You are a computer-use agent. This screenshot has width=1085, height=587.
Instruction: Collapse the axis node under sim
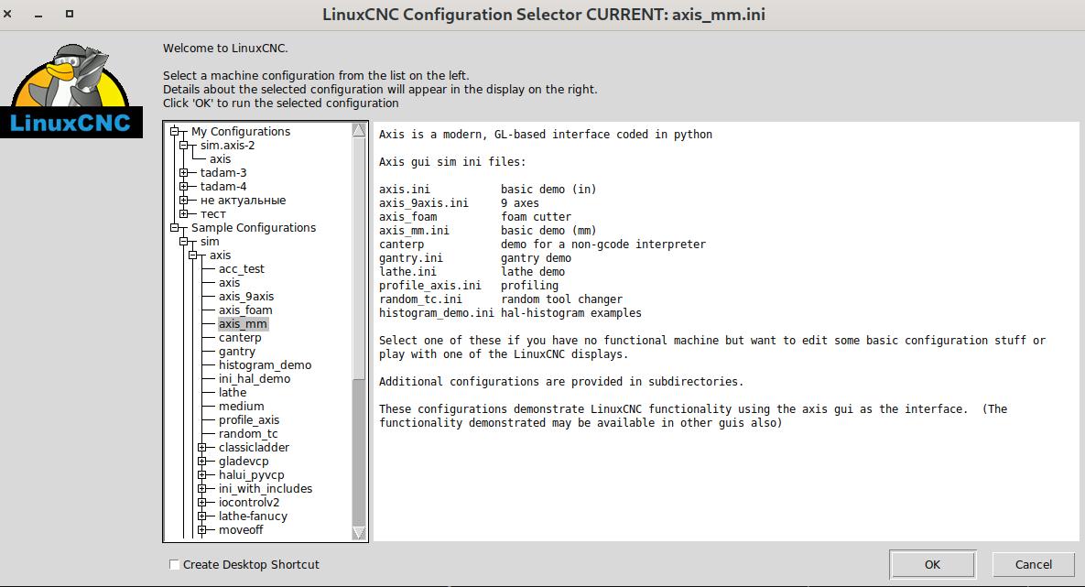coord(193,255)
